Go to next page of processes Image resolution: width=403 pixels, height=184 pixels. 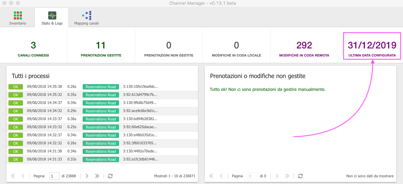click(x=87, y=176)
